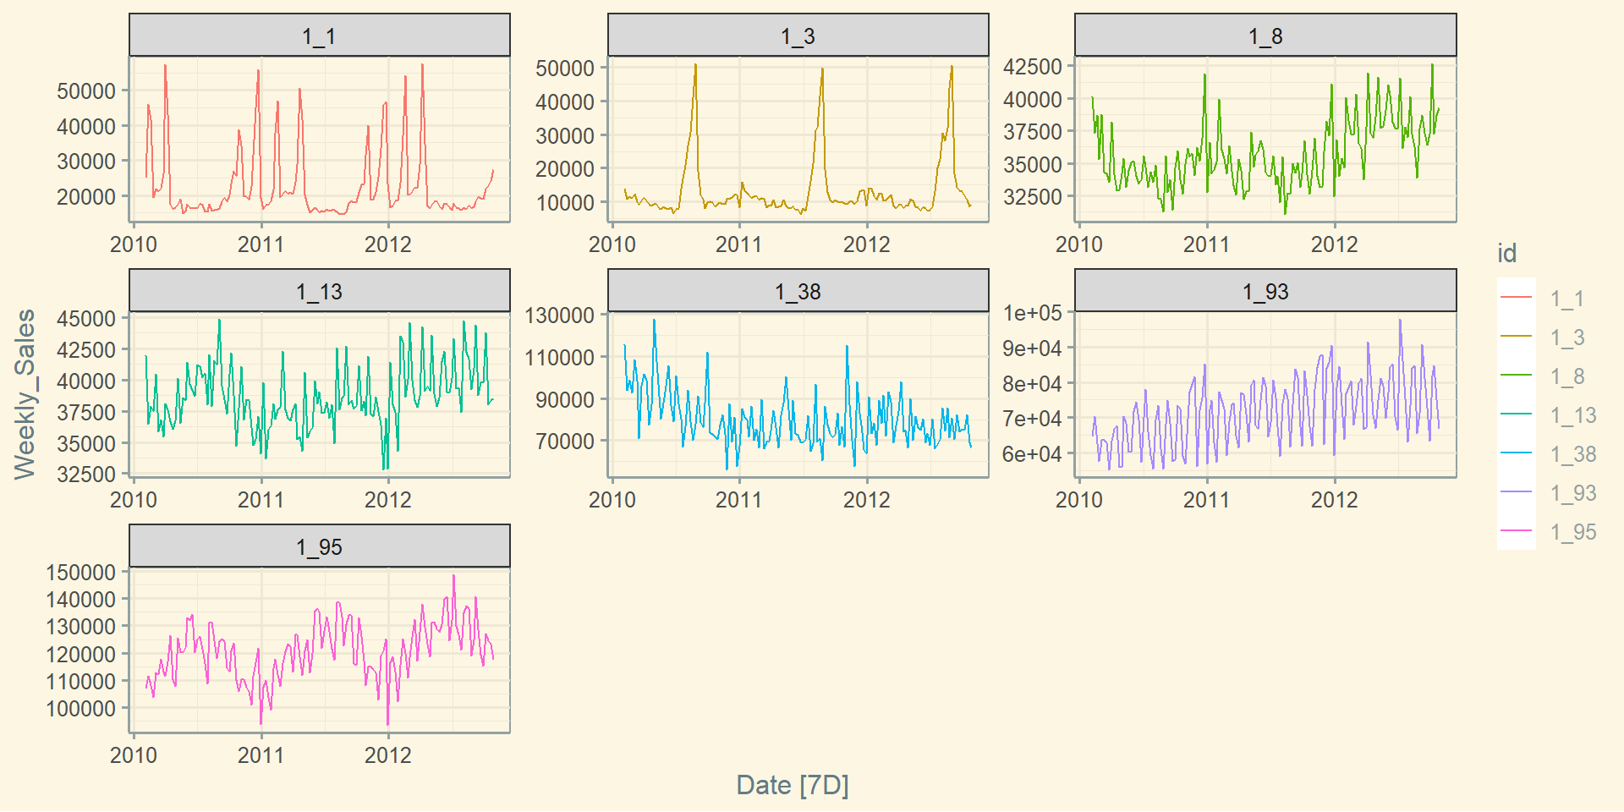1624x812 pixels.
Task: Select the 1_95 facet strip header
Action: coord(319,546)
